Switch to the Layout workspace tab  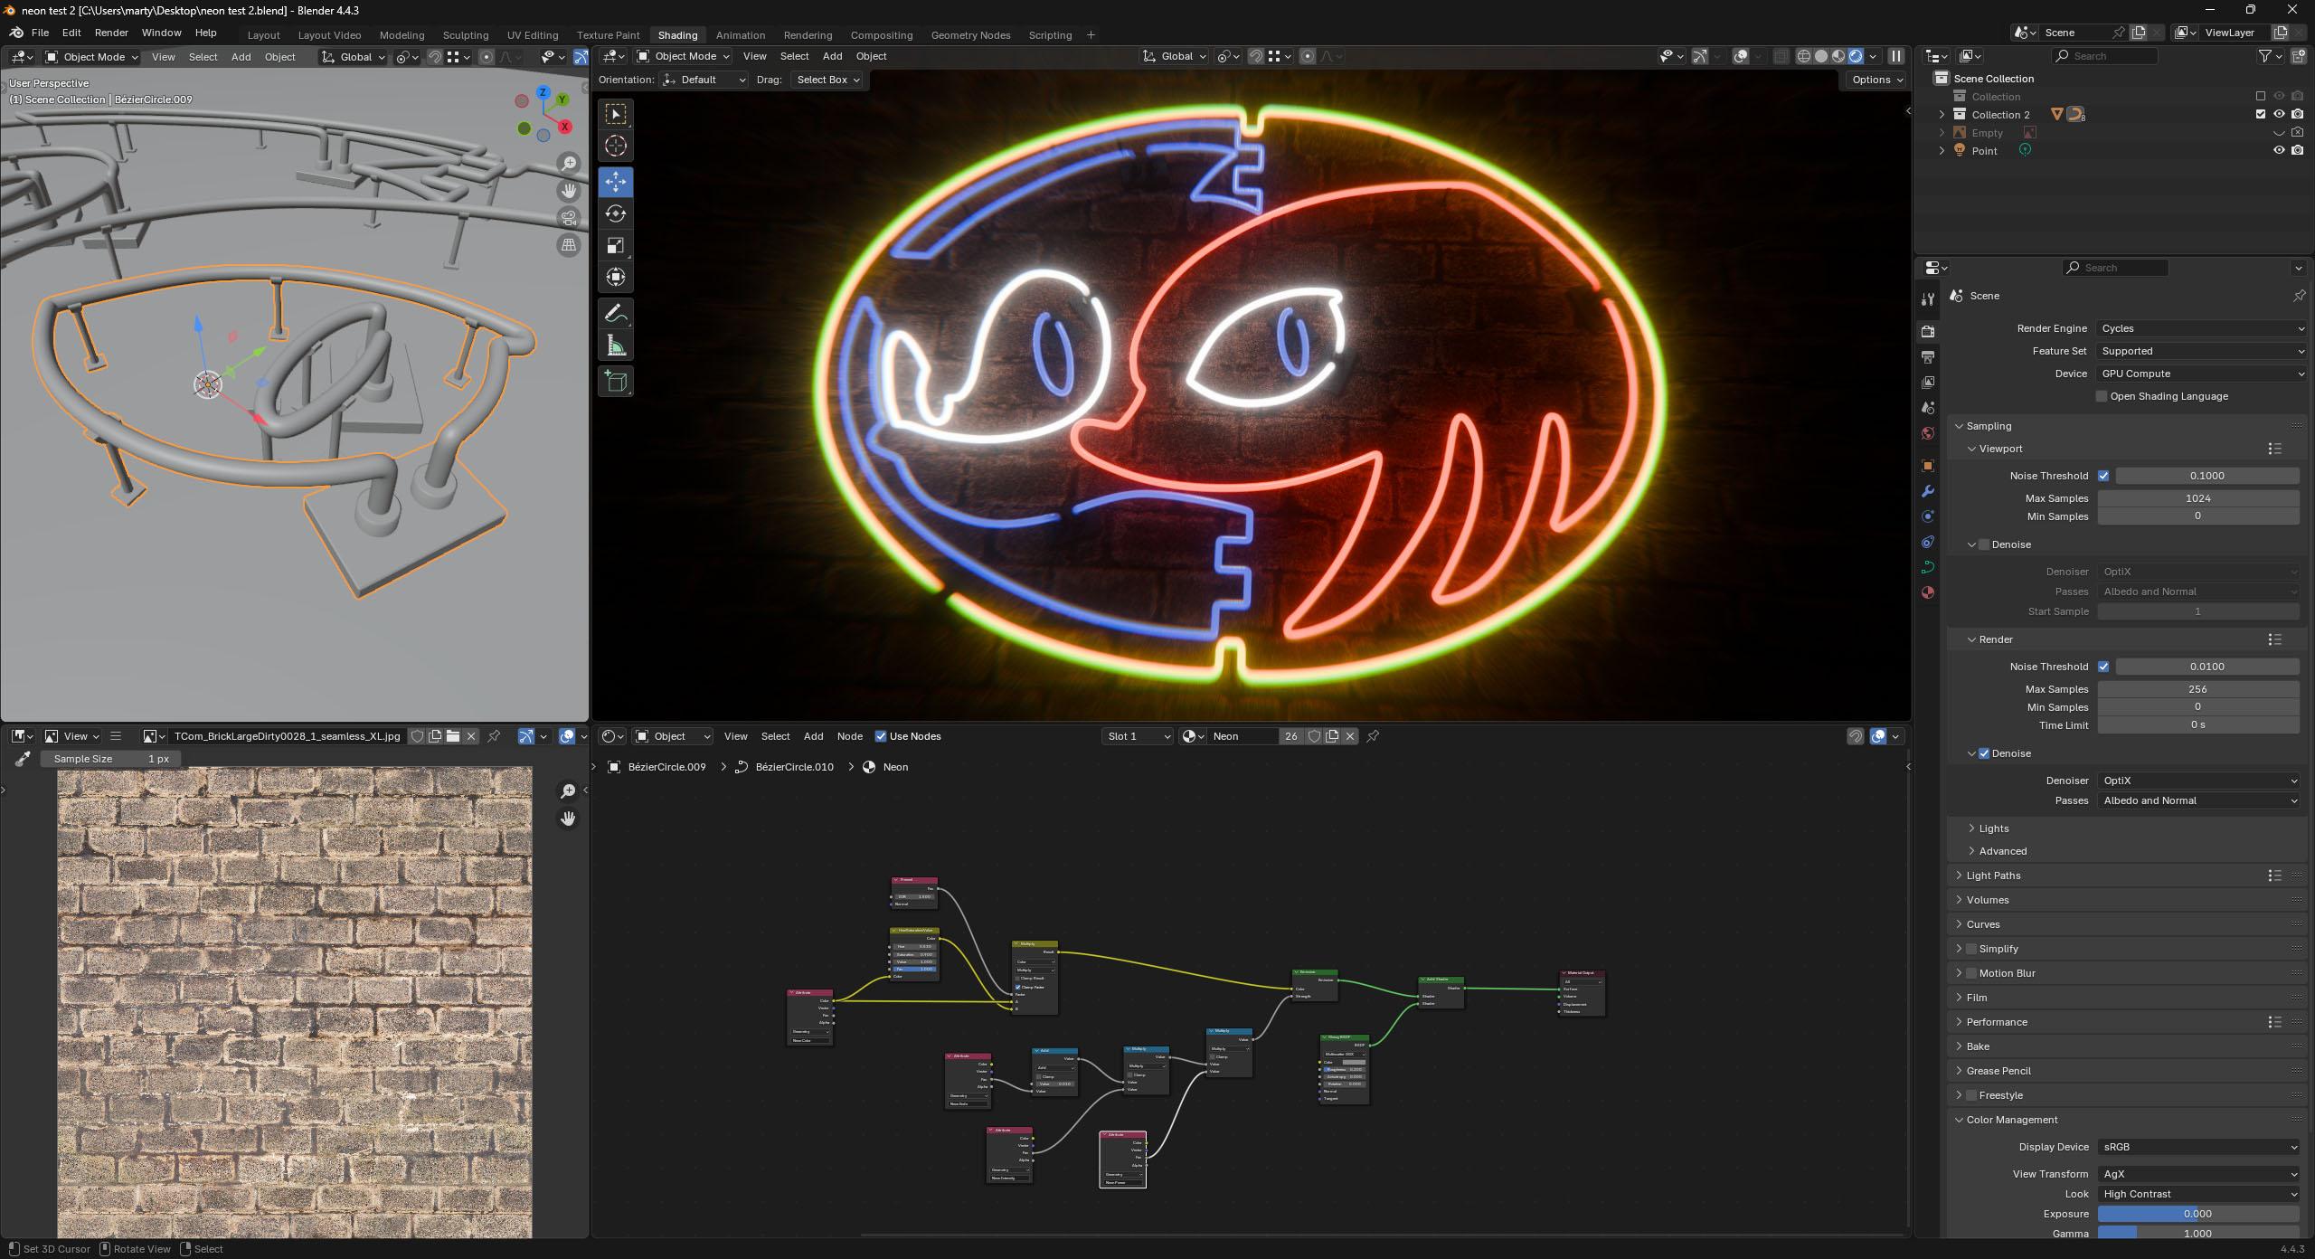click(x=263, y=35)
